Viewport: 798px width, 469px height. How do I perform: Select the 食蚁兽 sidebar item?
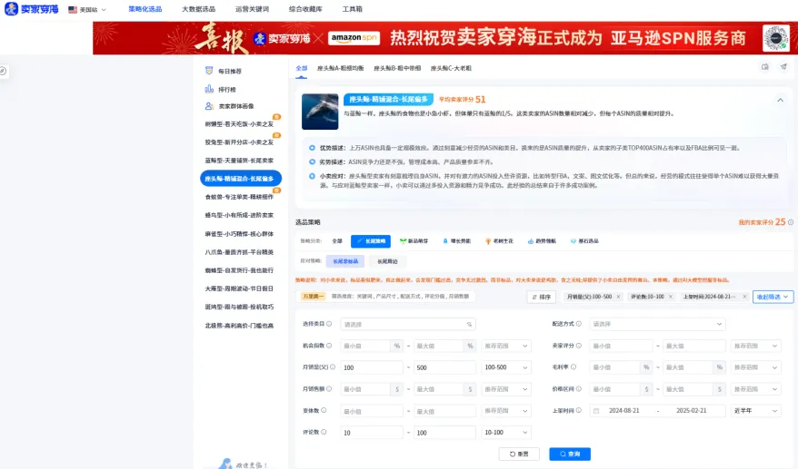[239, 197]
